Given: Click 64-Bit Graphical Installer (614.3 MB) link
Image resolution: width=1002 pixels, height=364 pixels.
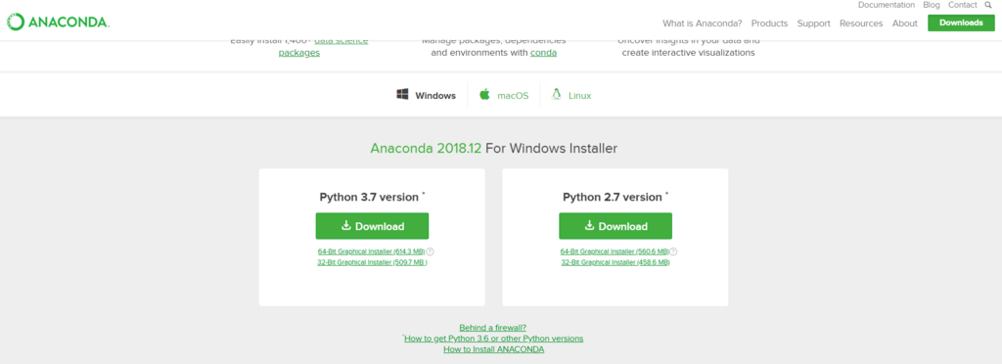Looking at the screenshot, I should click(x=371, y=251).
